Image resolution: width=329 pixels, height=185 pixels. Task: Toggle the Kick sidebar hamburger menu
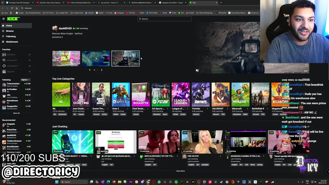[x=4, y=19]
